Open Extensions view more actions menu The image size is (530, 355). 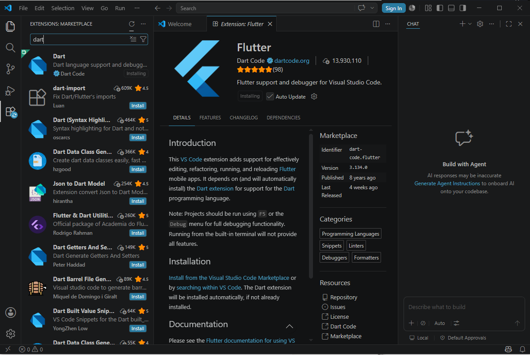pyautogui.click(x=143, y=24)
